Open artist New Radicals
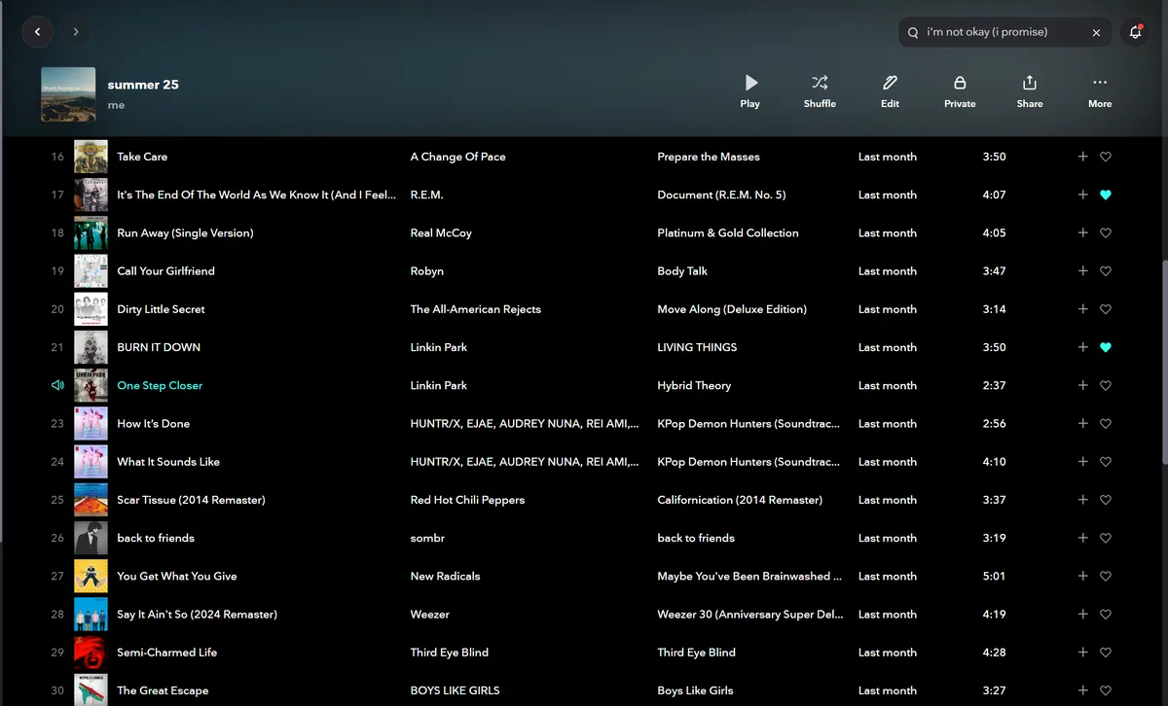The height and width of the screenshot is (706, 1168). click(445, 576)
